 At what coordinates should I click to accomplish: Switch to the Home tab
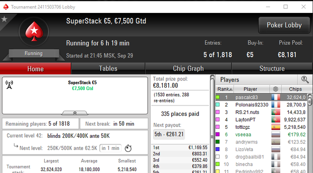click(35, 69)
